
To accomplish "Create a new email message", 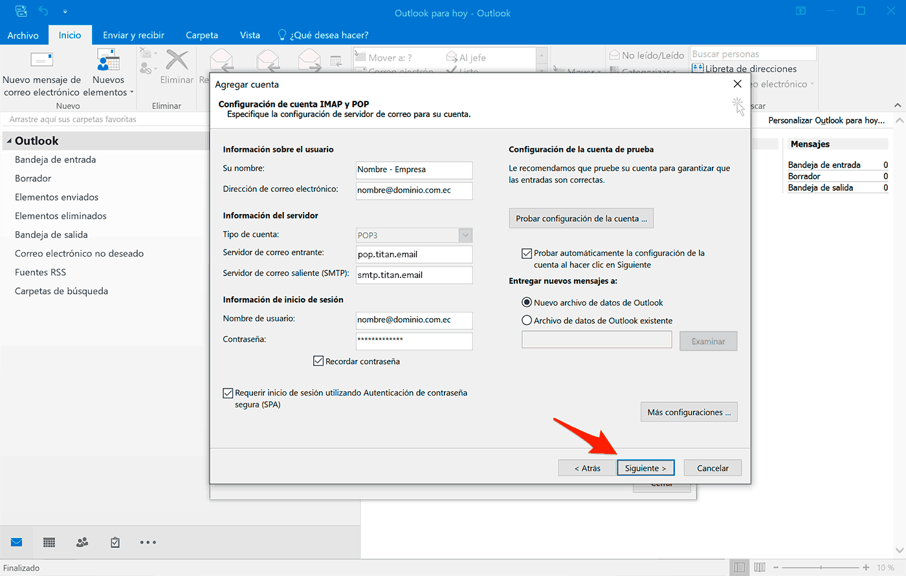I will click(x=41, y=72).
